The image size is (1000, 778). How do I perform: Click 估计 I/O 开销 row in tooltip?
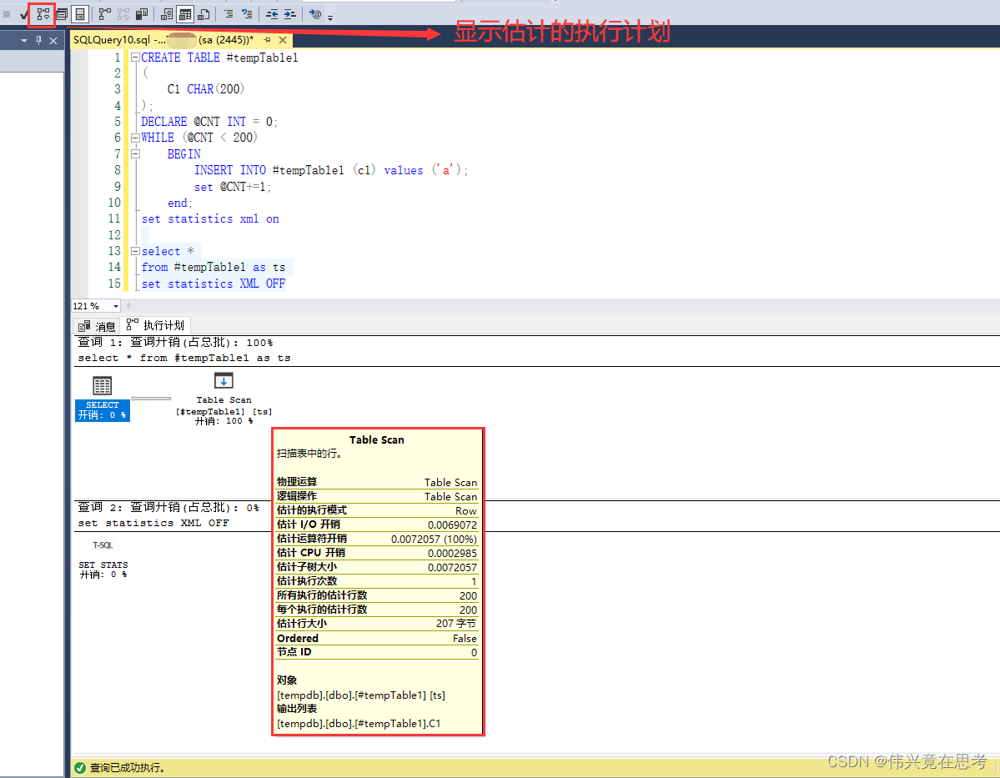[377, 525]
